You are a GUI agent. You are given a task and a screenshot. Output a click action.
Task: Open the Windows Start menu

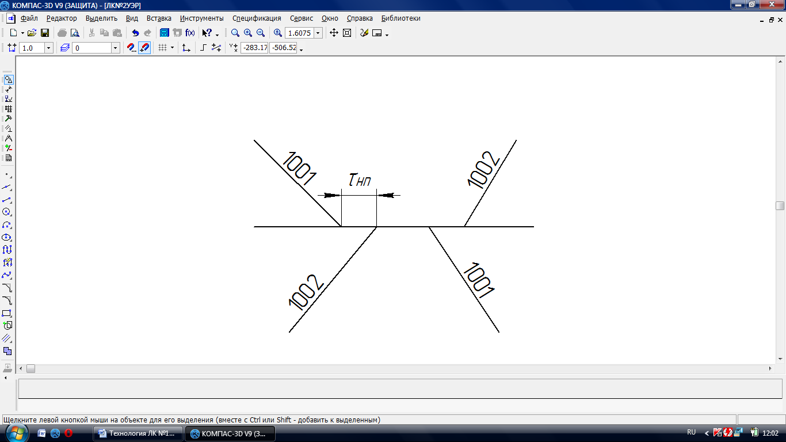(x=17, y=433)
